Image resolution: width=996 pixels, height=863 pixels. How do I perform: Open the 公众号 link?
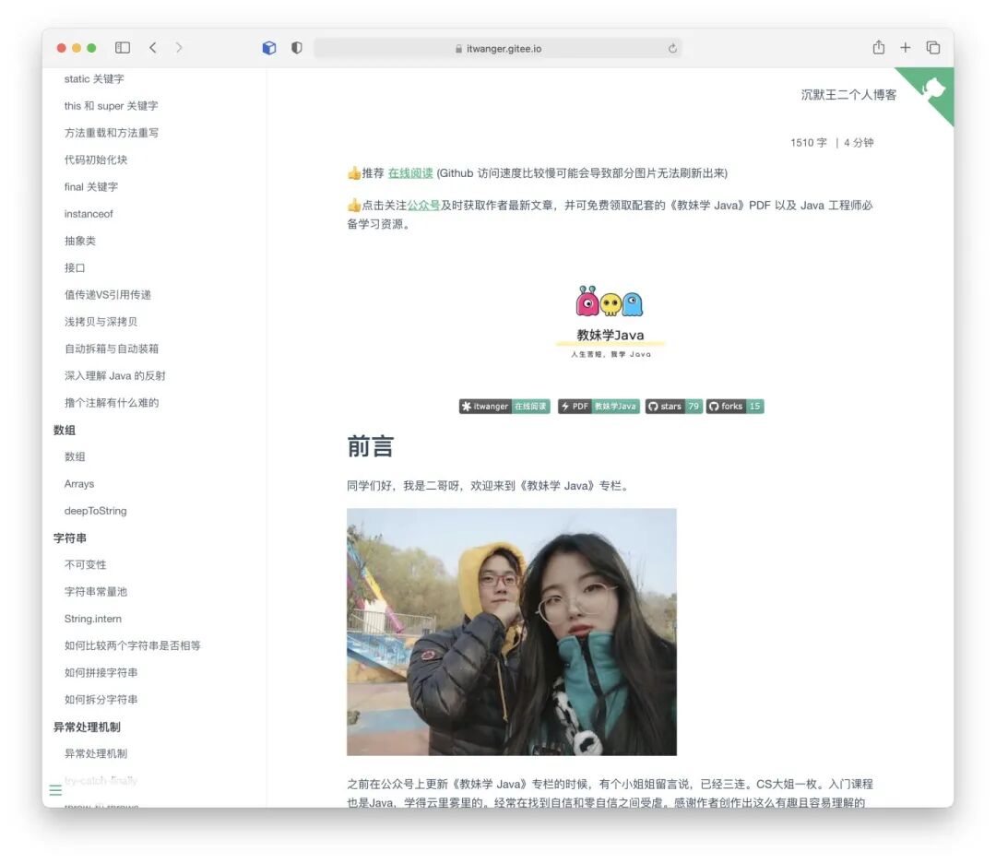[x=423, y=205]
